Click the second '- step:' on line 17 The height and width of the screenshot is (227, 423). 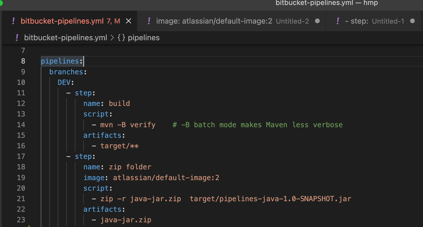coord(80,156)
